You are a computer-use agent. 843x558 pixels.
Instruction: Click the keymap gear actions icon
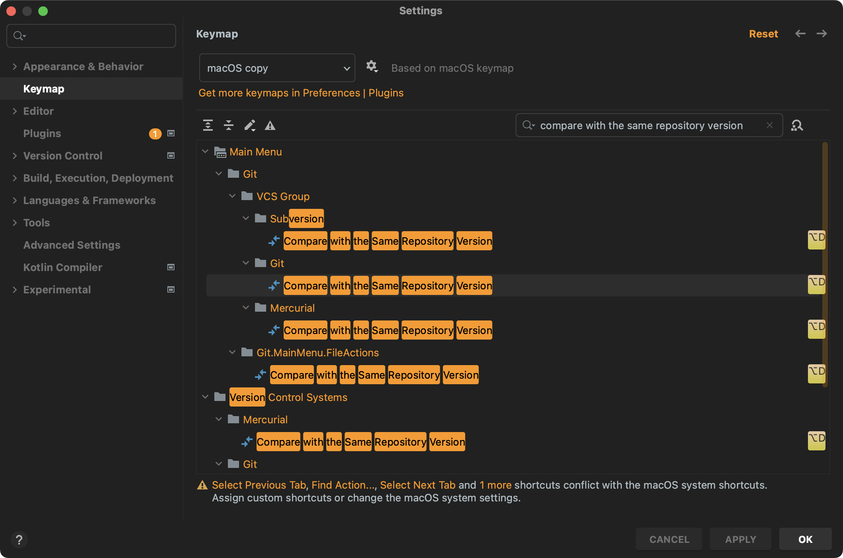point(372,66)
